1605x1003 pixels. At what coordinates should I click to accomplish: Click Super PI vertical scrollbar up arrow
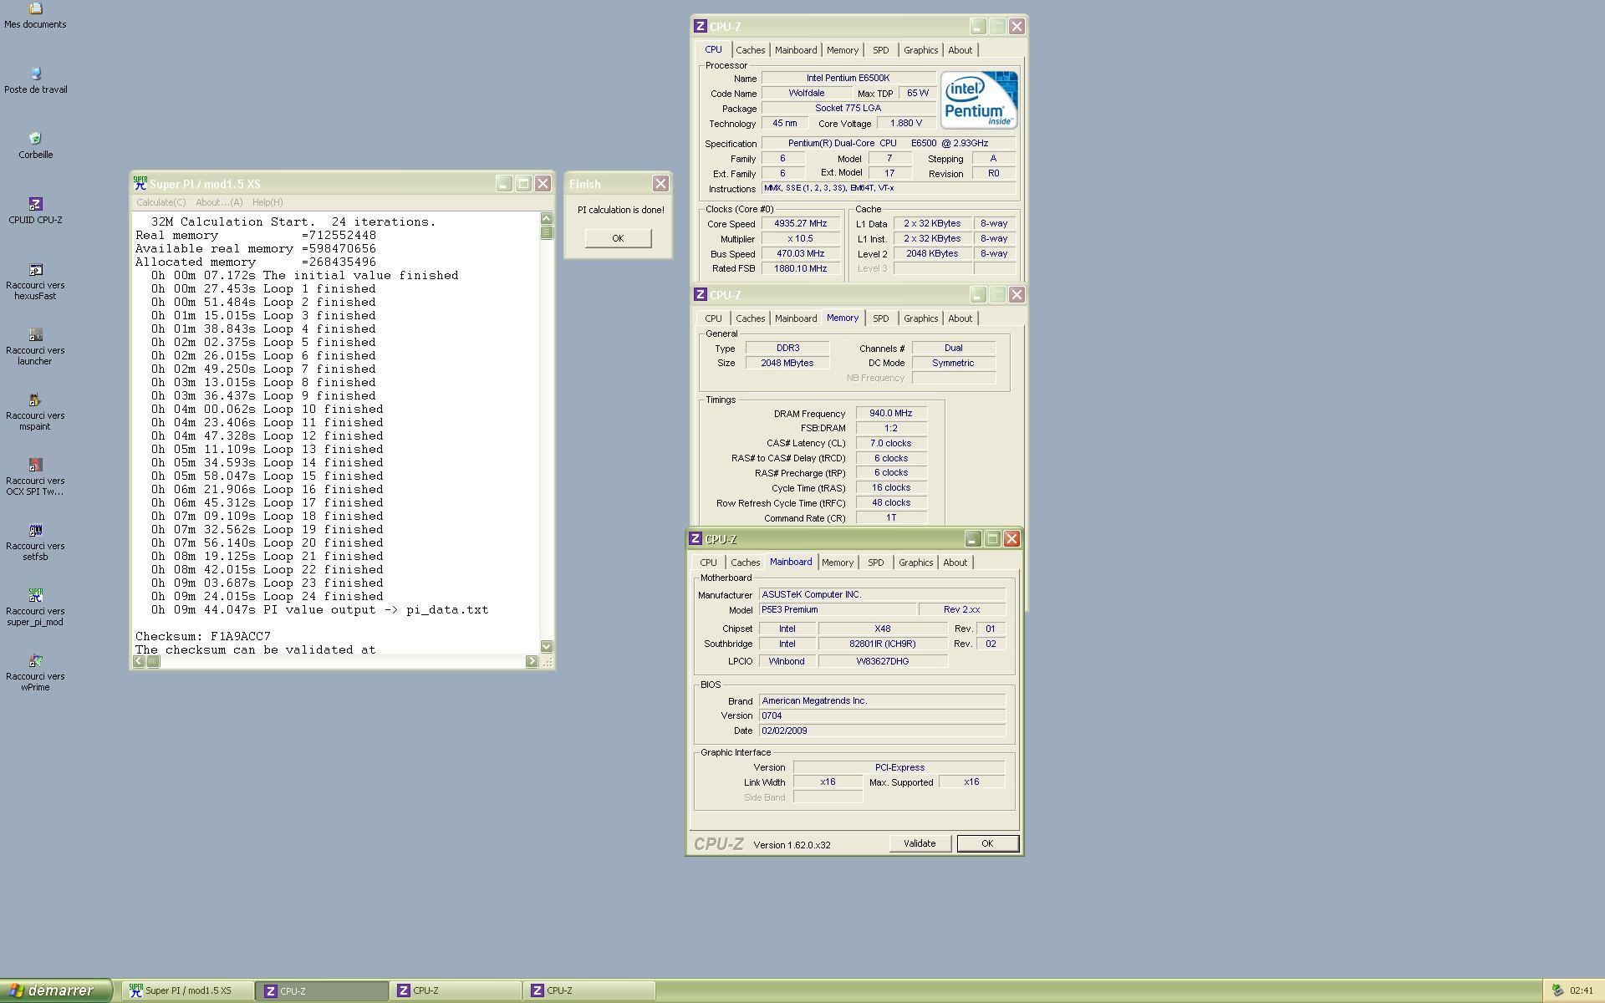coord(547,218)
